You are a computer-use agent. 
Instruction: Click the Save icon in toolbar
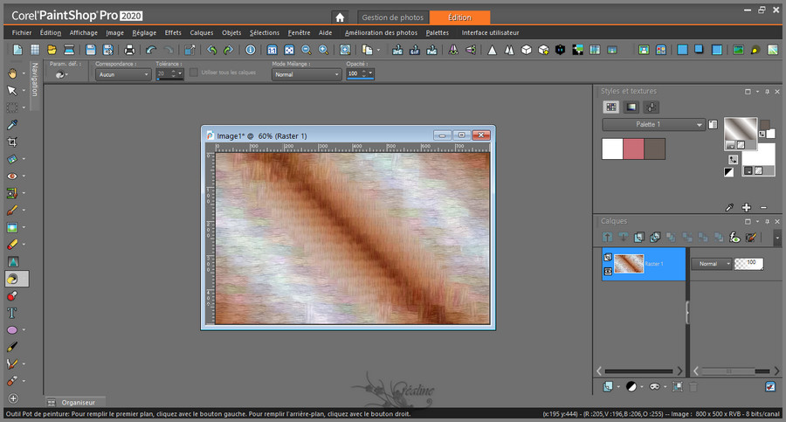pos(91,50)
